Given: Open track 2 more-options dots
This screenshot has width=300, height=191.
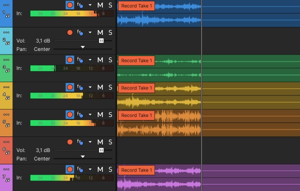Looking at the screenshot, I should click(x=6, y=32).
